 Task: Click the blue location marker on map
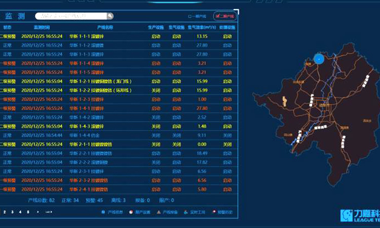tap(318, 59)
